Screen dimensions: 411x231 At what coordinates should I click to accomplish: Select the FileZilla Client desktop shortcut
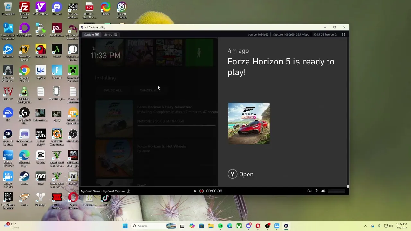pos(24,10)
